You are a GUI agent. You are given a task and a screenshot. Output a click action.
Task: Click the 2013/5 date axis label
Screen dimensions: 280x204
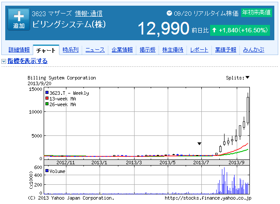pyautogui.click(x=167, y=163)
